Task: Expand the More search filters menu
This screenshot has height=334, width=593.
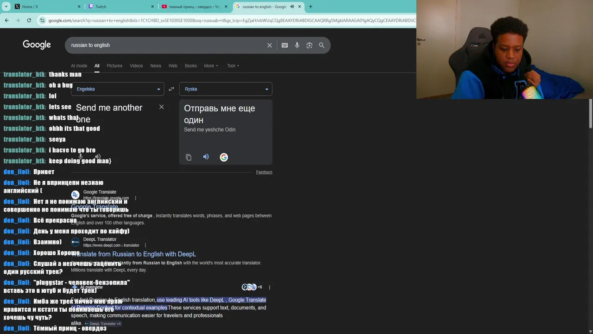Action: point(211,66)
